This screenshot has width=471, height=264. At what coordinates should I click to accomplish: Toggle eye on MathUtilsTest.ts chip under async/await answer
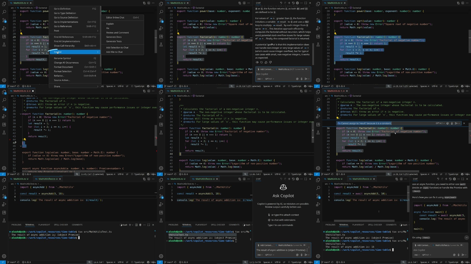click(x=461, y=245)
